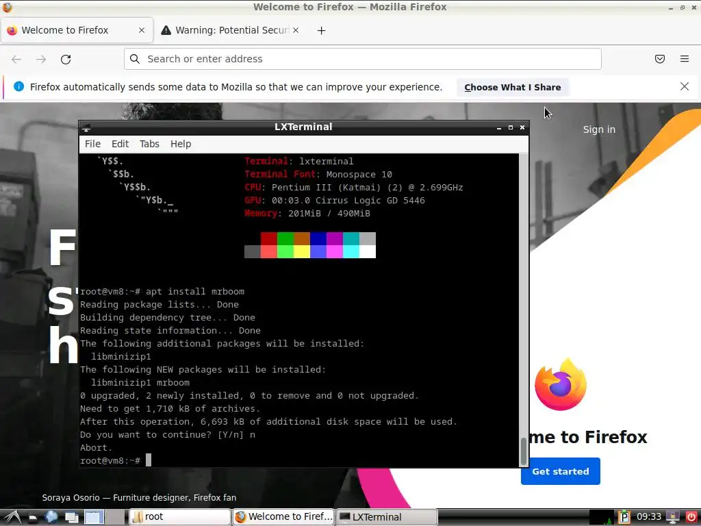Click the 'Terminal Font: Monospace 10' line
Image resolution: width=701 pixels, height=526 pixels.
click(318, 174)
